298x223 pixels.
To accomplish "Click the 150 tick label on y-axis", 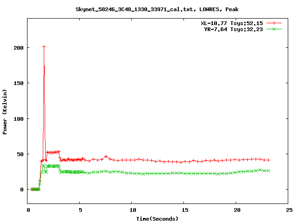I will click(19, 83).
